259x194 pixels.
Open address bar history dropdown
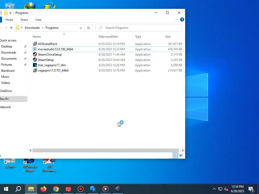click(x=81, y=28)
